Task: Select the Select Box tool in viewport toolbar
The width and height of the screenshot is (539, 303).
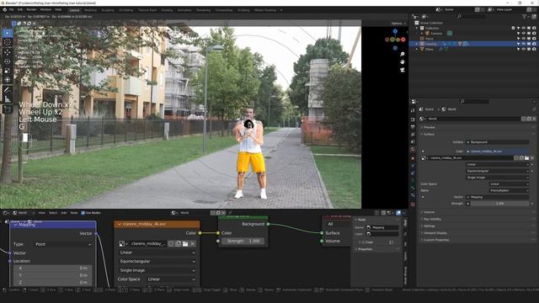Action: tap(8, 34)
